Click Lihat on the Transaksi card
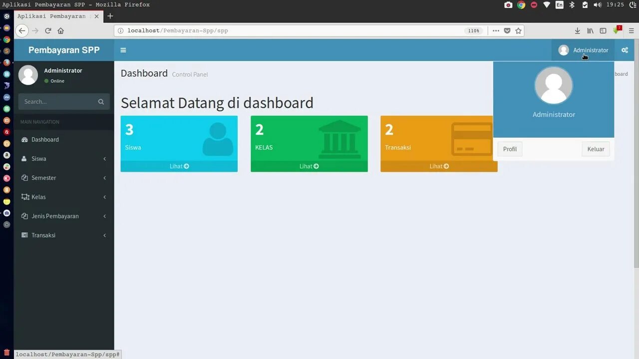The height and width of the screenshot is (359, 639). [439, 166]
